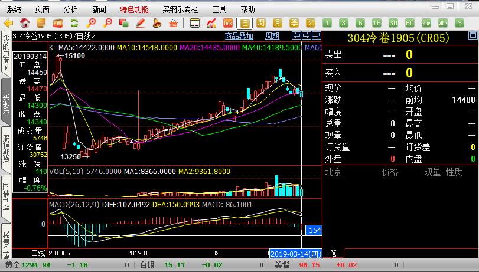Open the 周期 period dropdown link
The image size is (479, 272).
[x=272, y=35]
